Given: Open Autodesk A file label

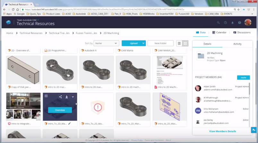Looking at the screenshot, I should [x=90, y=51].
